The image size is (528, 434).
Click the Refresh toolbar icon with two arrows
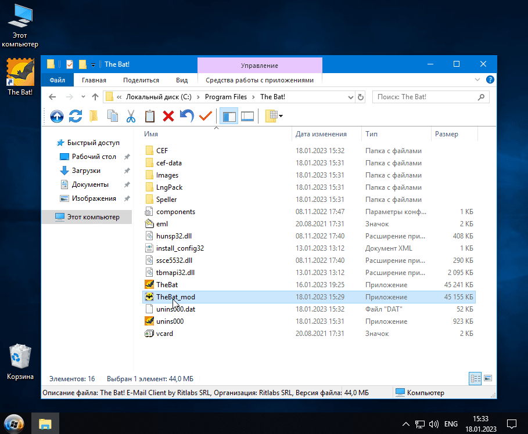point(76,116)
